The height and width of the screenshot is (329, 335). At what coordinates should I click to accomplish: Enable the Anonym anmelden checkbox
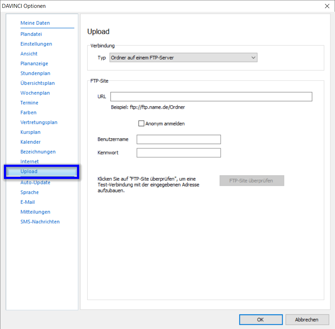click(x=141, y=123)
